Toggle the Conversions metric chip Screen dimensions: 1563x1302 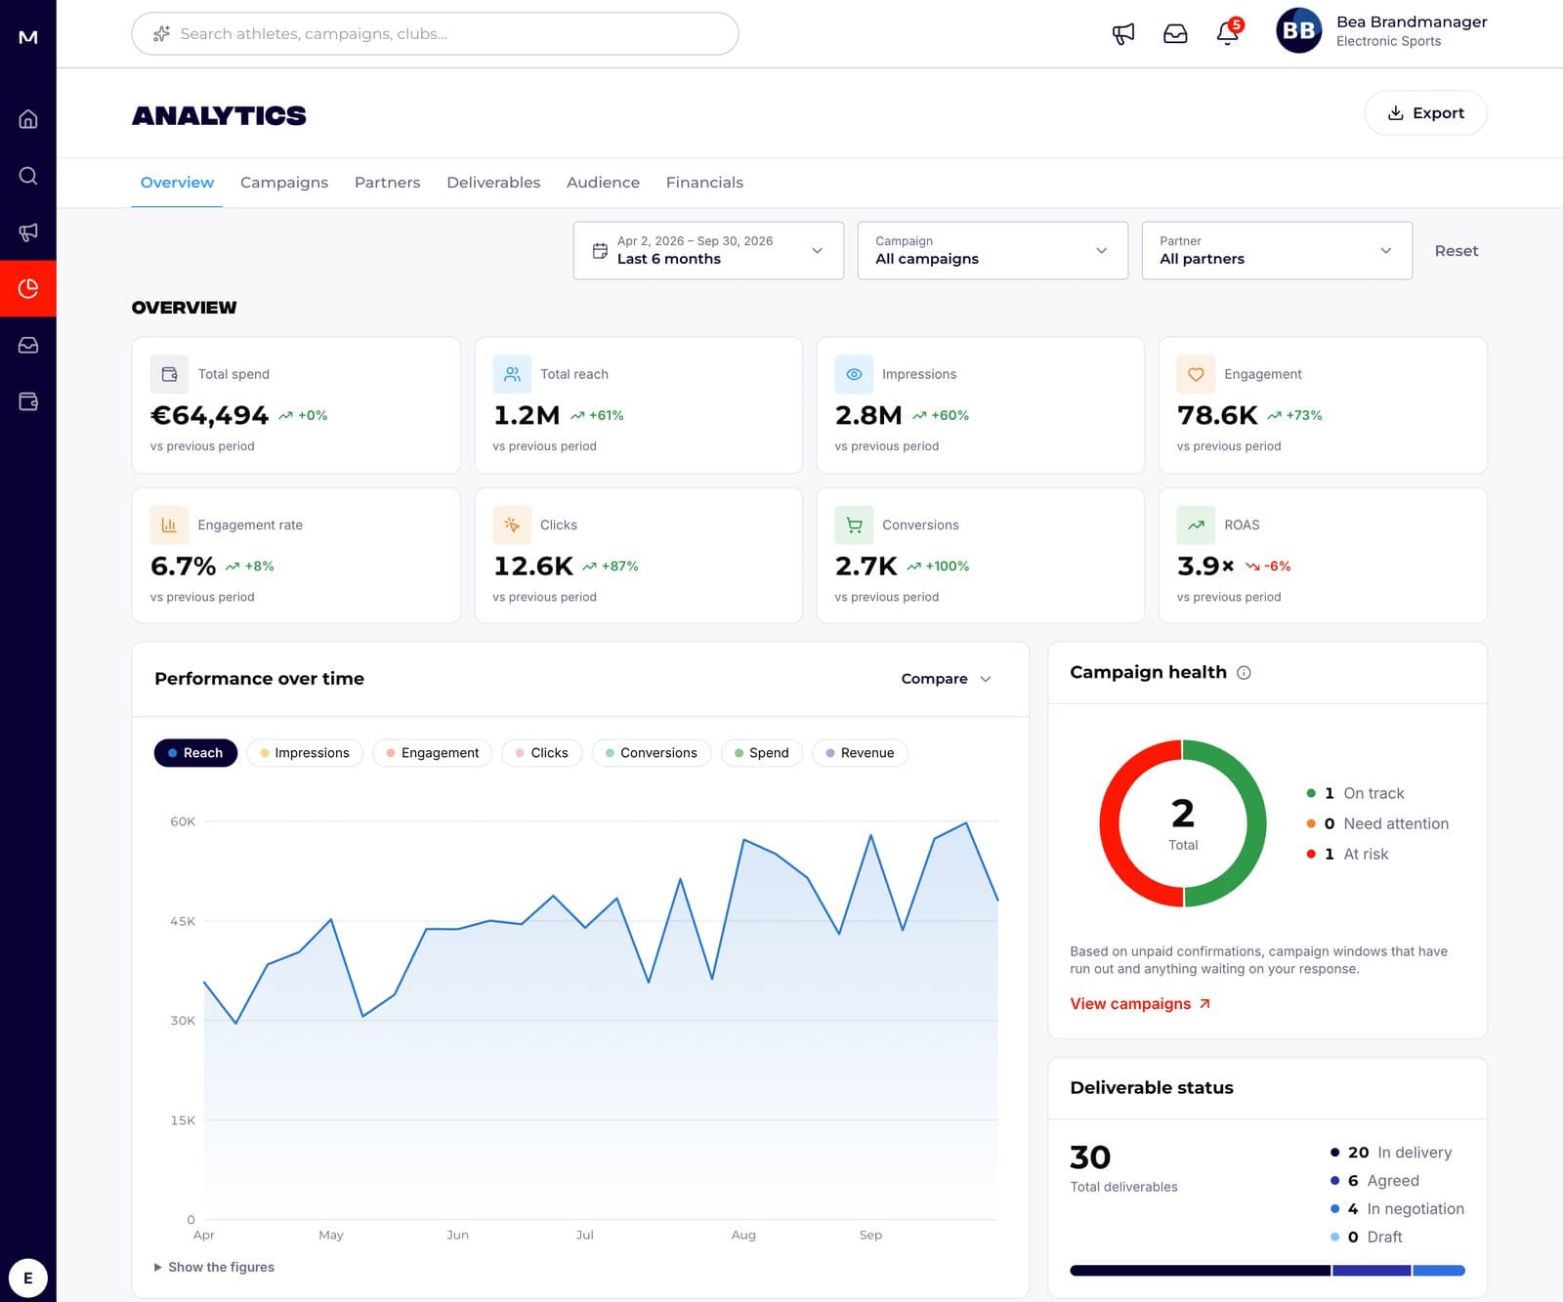pyautogui.click(x=651, y=753)
